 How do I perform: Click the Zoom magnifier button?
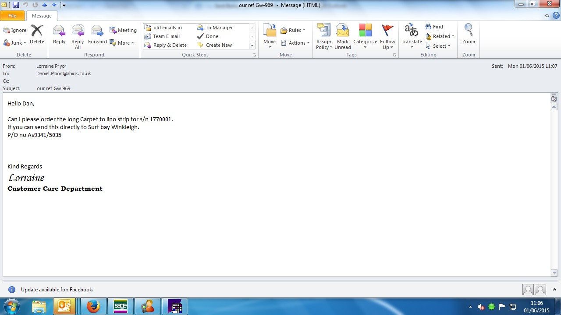pos(469,35)
